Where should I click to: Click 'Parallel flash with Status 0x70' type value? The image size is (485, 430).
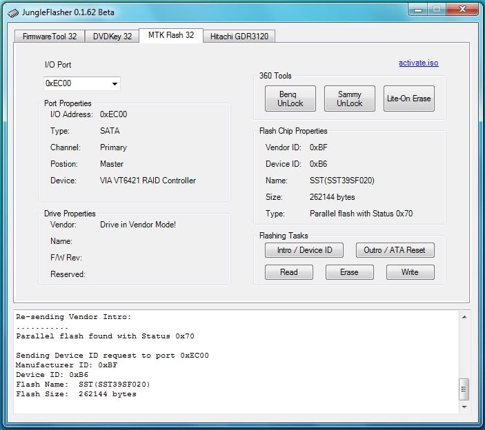pyautogui.click(x=361, y=214)
